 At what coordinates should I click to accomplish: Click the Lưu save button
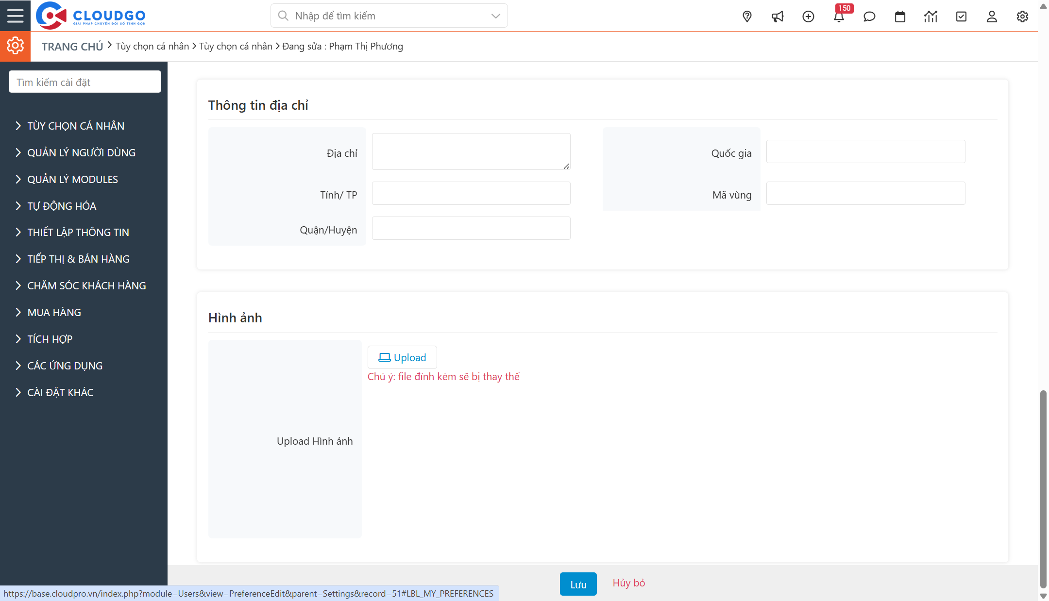(578, 584)
